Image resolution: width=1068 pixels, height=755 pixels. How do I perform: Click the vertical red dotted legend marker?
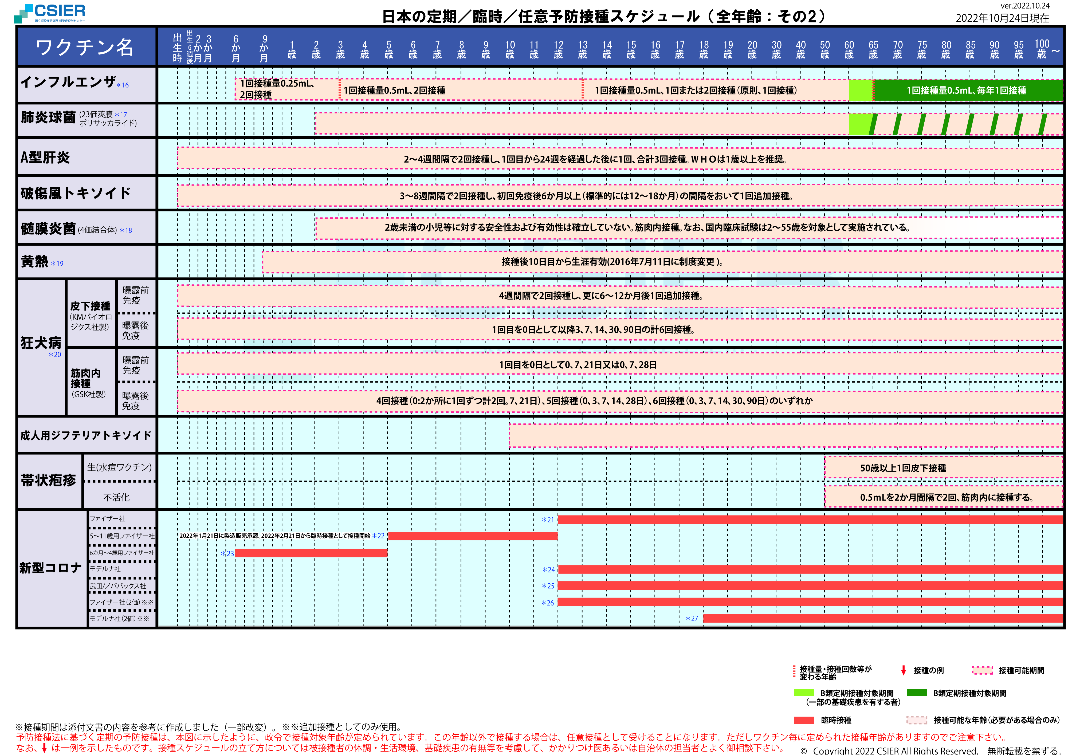click(x=794, y=672)
